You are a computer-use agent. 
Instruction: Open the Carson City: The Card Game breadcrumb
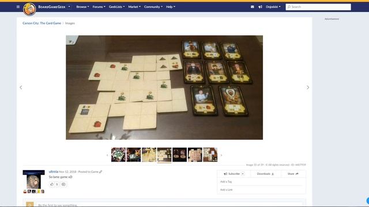pos(42,23)
